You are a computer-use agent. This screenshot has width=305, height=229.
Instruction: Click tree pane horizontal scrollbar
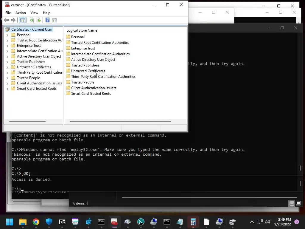(x=27, y=121)
